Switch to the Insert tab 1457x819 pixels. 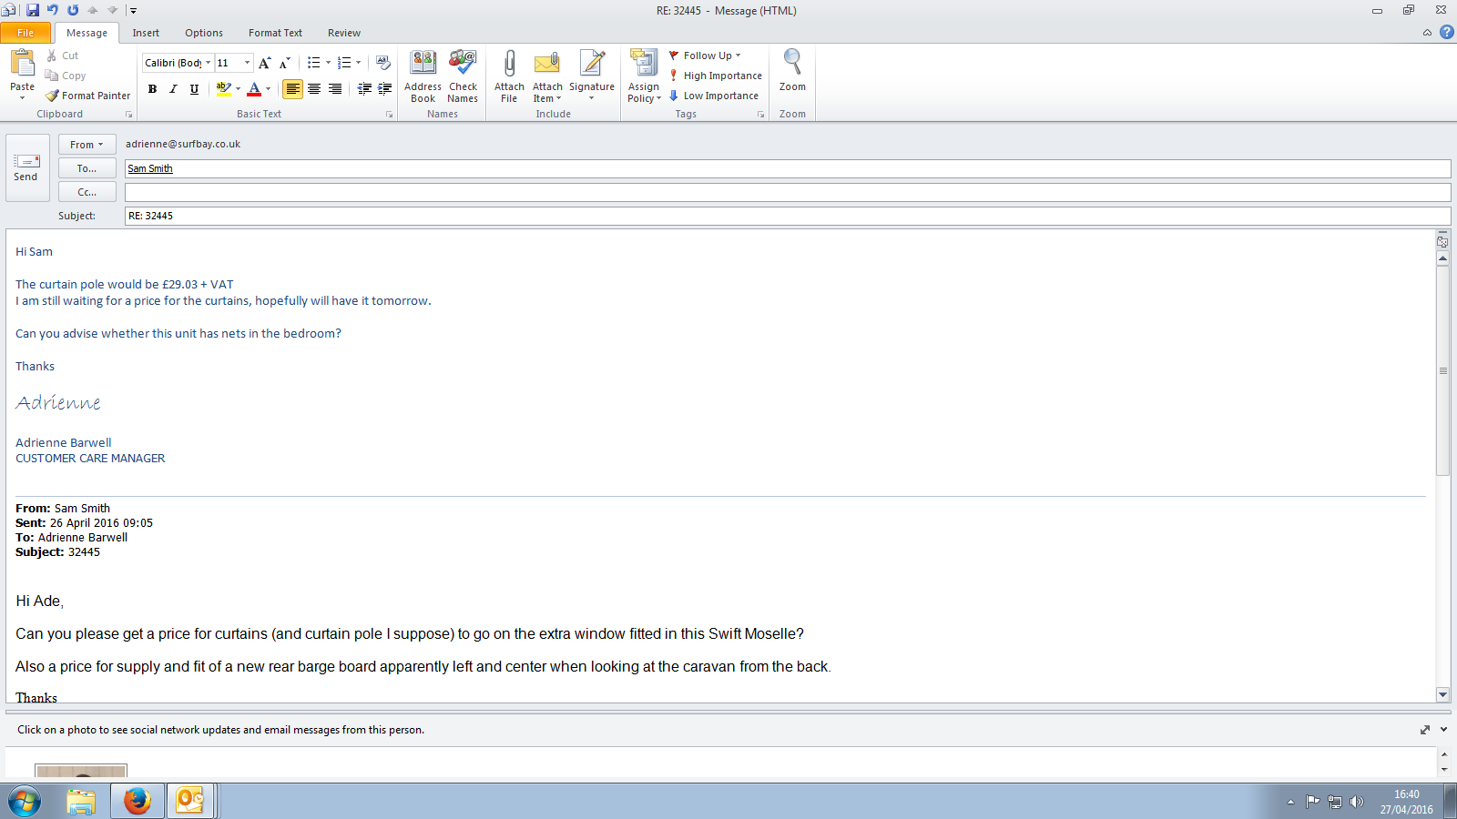146,33
